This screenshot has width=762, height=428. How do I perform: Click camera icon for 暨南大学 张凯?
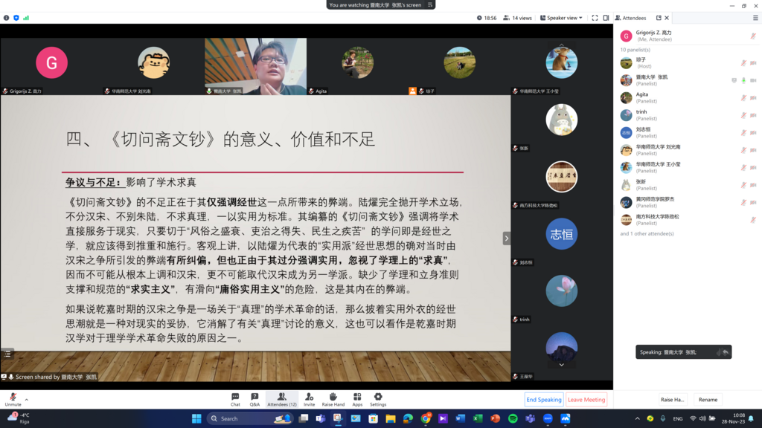(753, 80)
